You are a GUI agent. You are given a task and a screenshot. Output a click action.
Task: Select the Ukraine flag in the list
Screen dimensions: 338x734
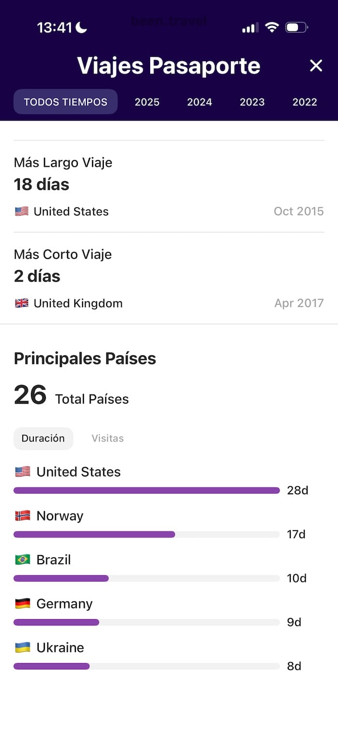click(x=23, y=647)
